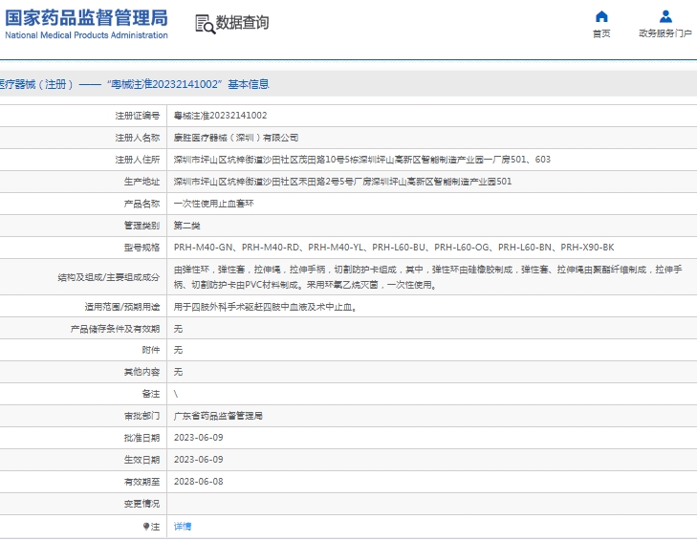Click the structure composition description text
Viewport: 697px width, 541px height.
427,277
